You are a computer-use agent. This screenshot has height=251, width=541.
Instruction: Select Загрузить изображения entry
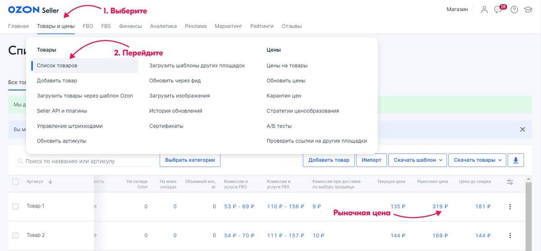pyautogui.click(x=179, y=96)
